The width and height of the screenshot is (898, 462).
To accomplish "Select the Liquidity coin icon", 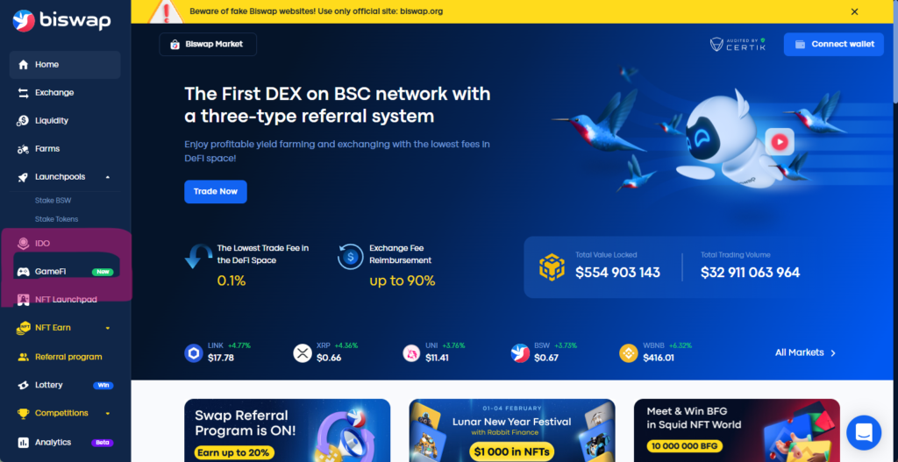I will (x=23, y=121).
